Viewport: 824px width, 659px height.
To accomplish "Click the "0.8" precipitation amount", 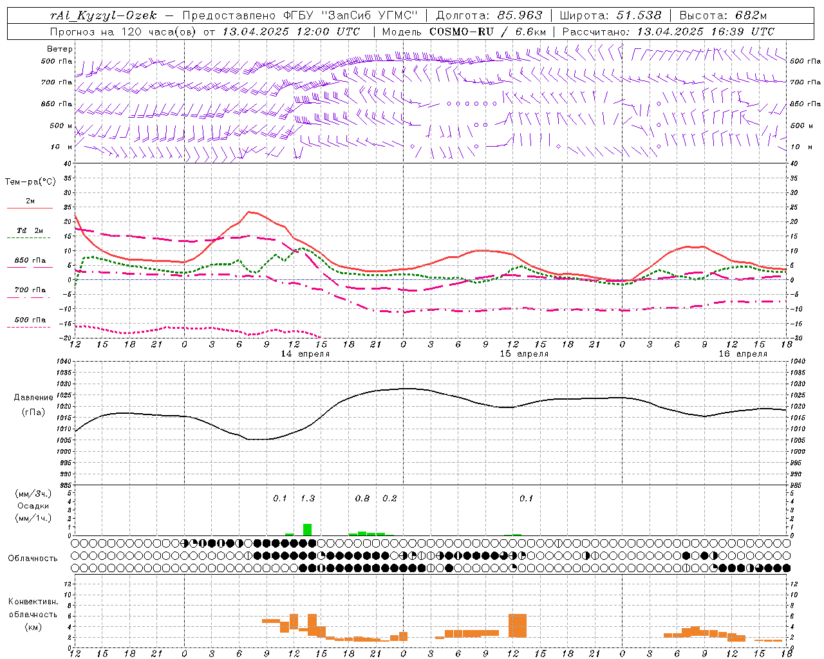I will coord(362,498).
